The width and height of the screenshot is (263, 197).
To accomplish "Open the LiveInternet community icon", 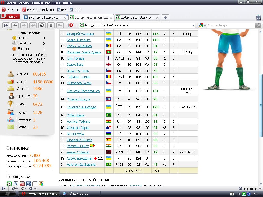I will tap(35, 184).
